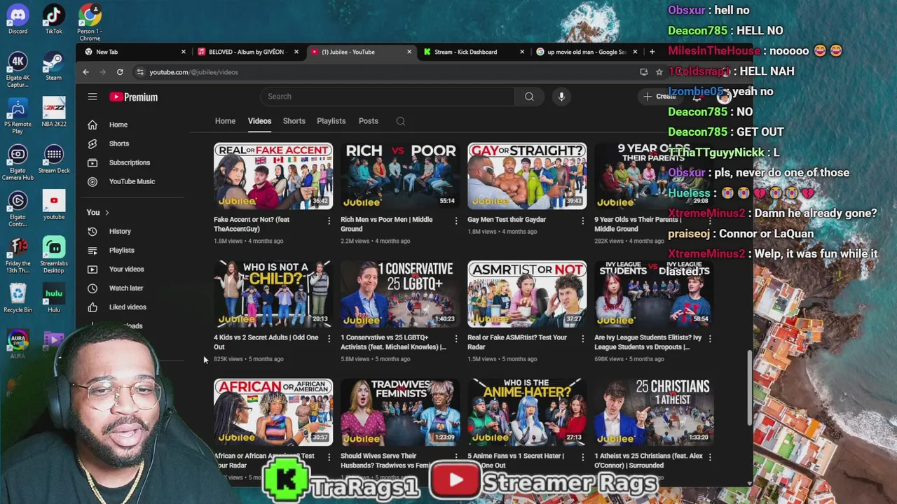Screen dimensions: 897x504
Task: Open Your videos in the sidebar
Action: click(x=133, y=269)
